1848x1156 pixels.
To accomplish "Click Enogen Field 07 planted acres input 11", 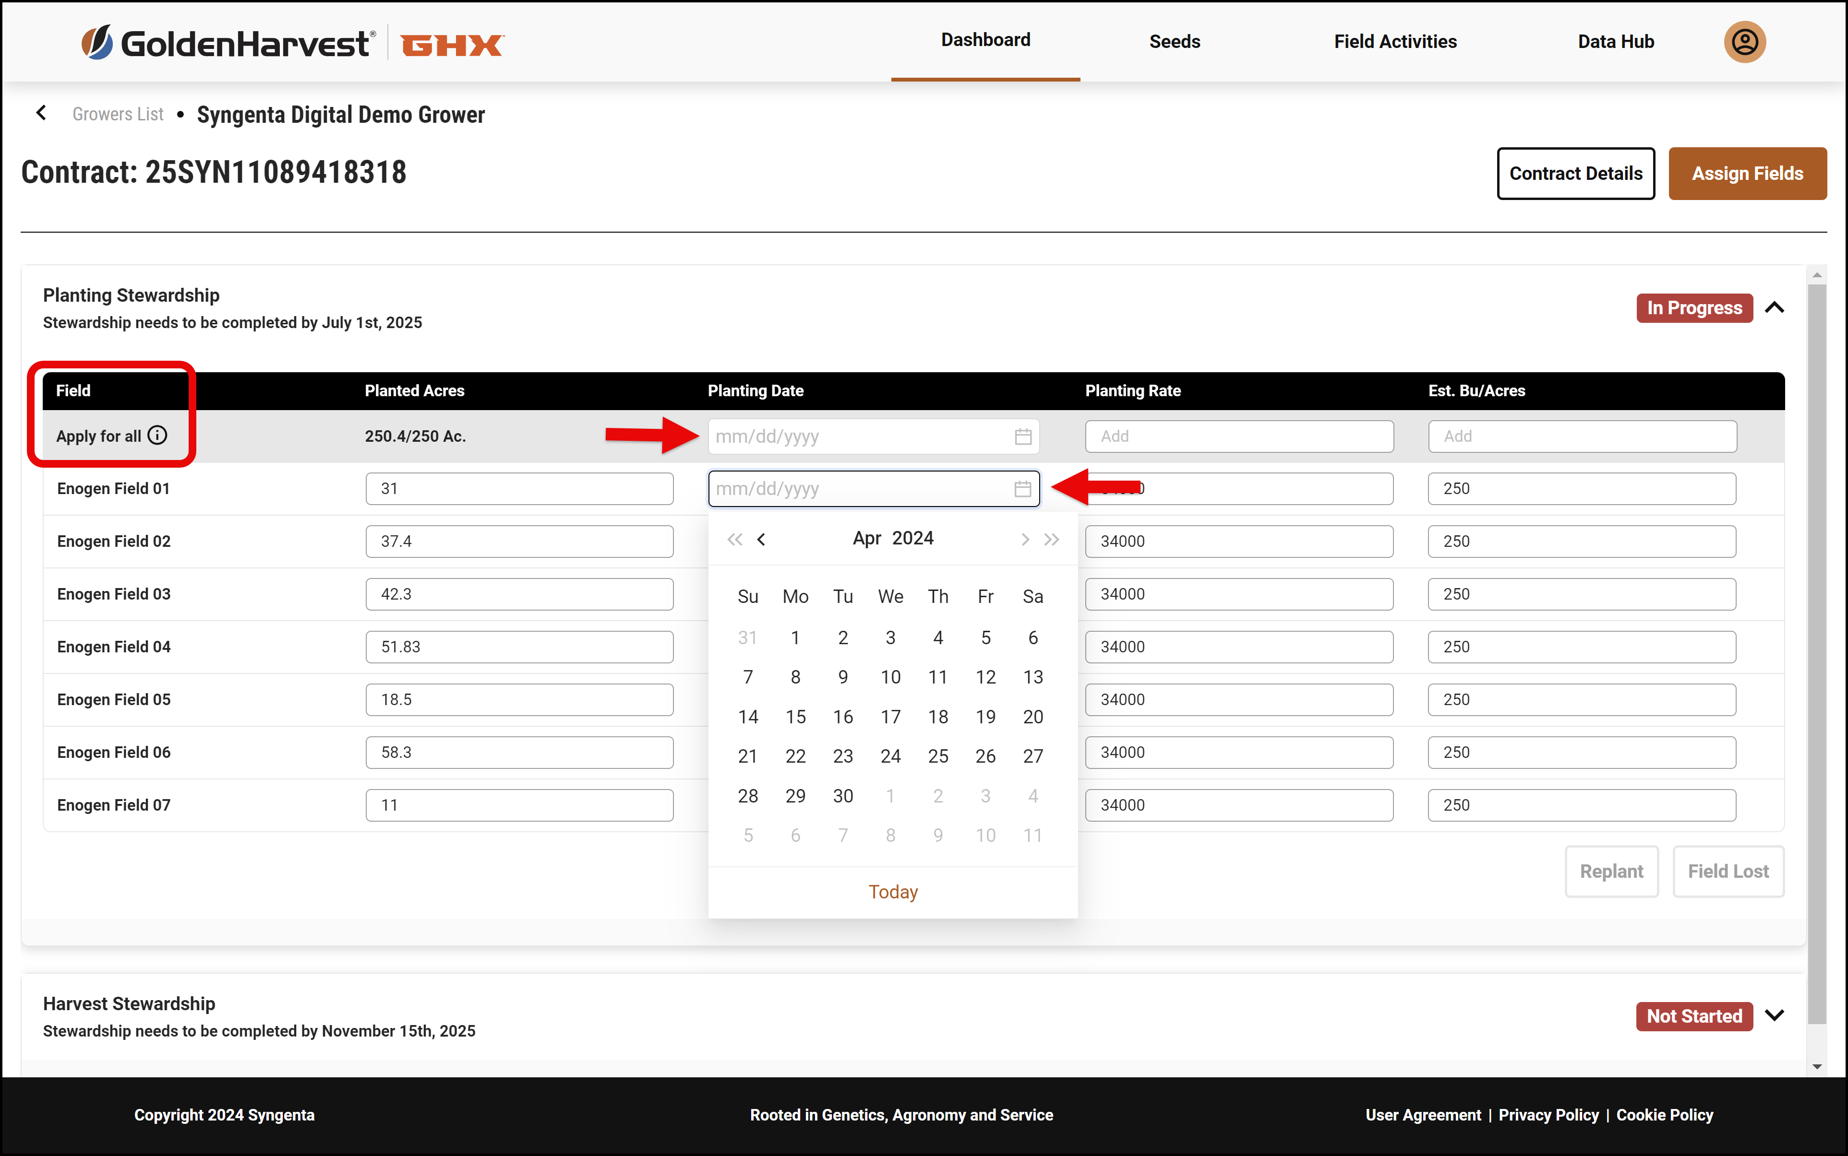I will pos(519,805).
